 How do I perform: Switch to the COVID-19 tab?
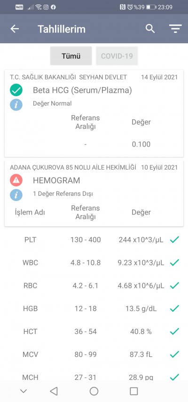pyautogui.click(x=117, y=56)
